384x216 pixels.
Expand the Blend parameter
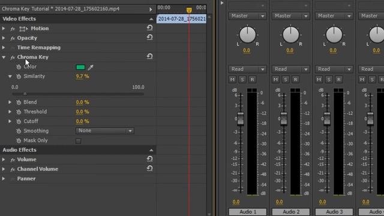pyautogui.click(x=10, y=102)
